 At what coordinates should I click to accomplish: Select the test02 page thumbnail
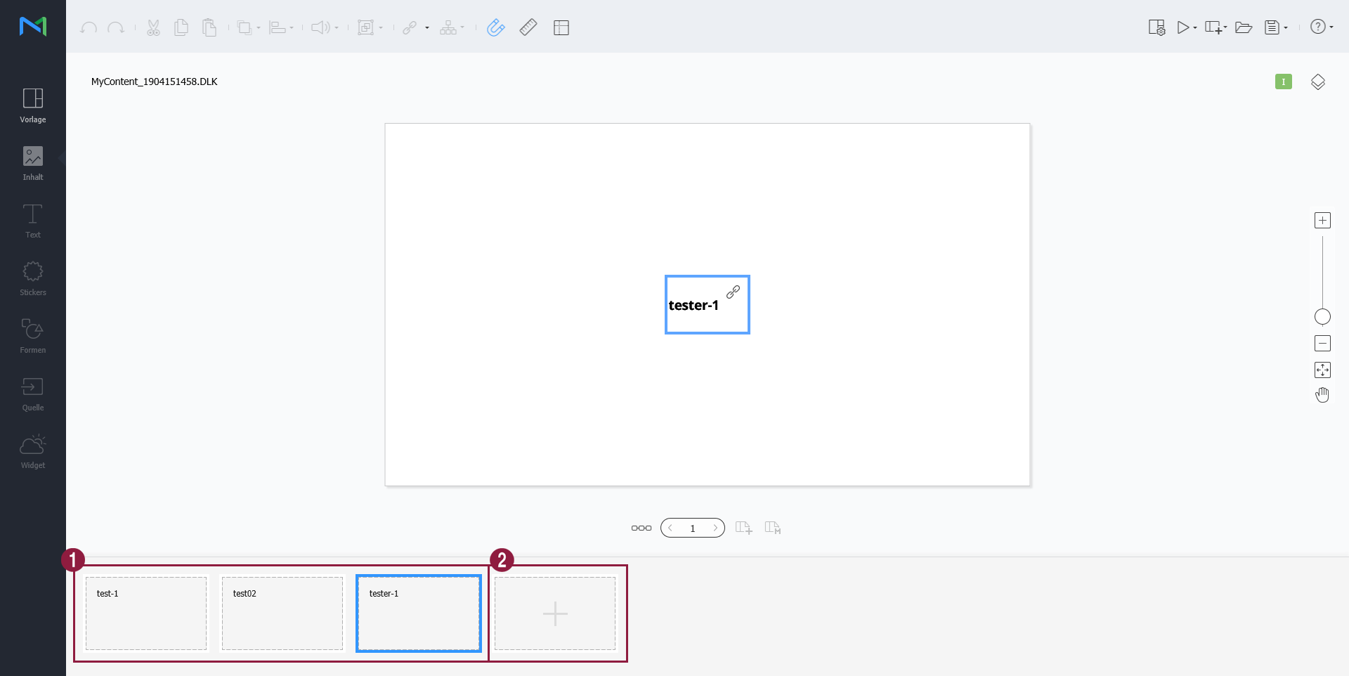pos(282,613)
